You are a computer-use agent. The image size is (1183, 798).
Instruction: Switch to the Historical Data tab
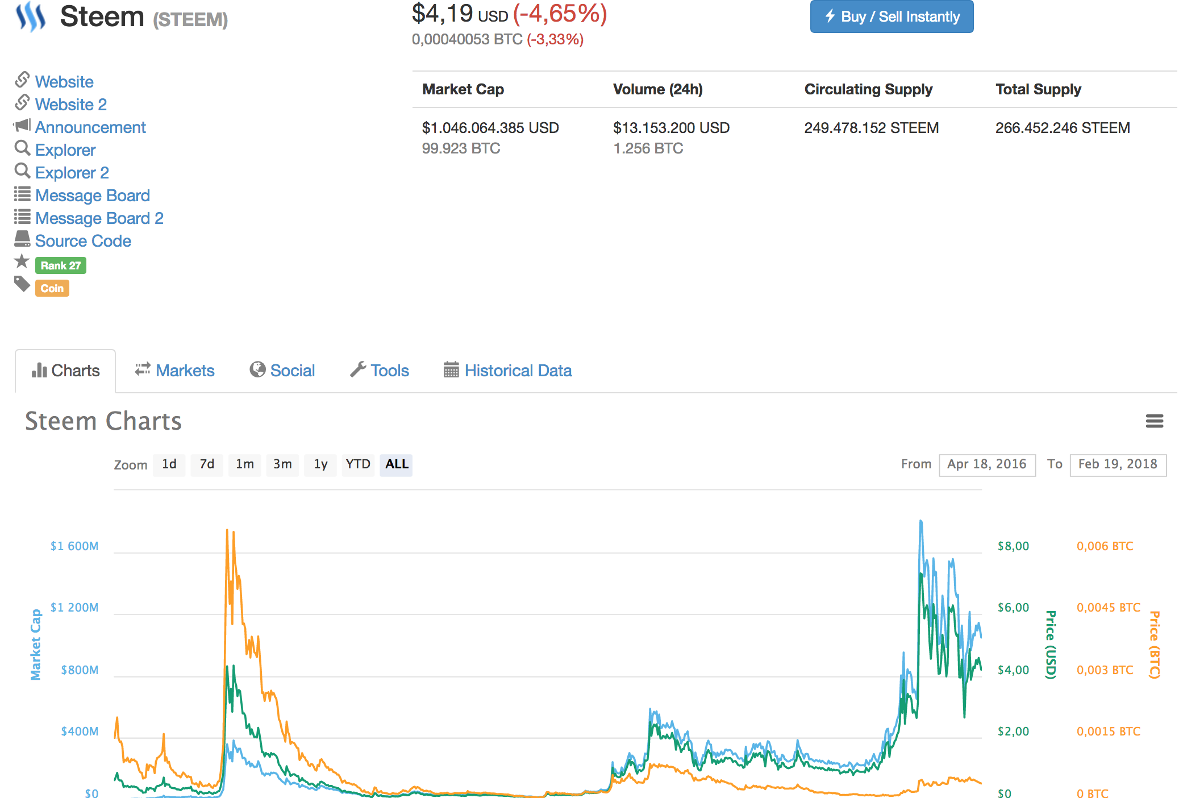507,371
